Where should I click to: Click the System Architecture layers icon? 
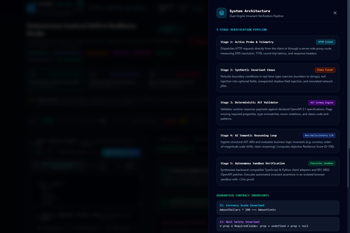(221, 13)
